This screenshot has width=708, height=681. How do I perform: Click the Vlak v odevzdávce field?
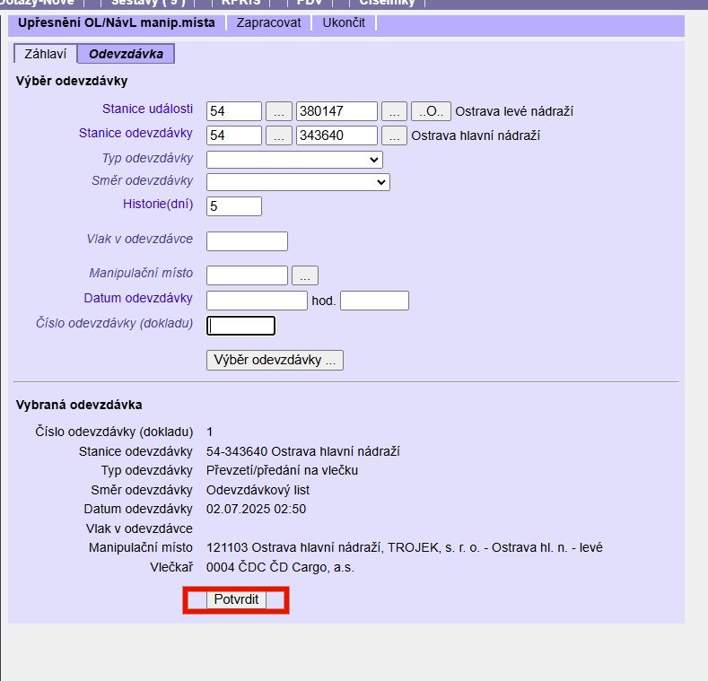coord(247,241)
